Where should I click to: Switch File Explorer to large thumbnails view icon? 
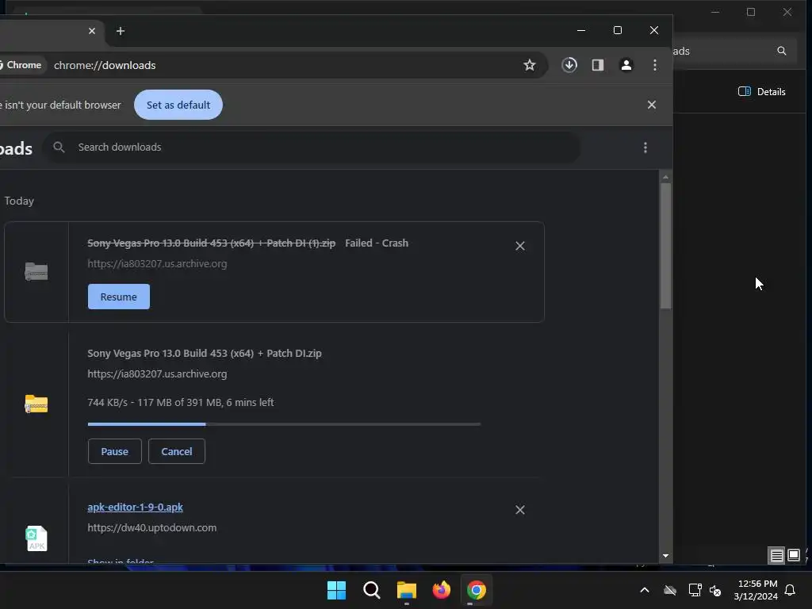793,556
